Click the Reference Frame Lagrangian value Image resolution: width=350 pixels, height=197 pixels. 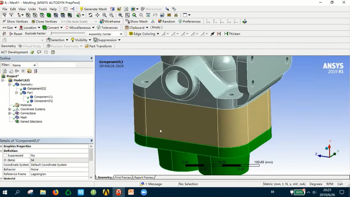(x=59, y=174)
